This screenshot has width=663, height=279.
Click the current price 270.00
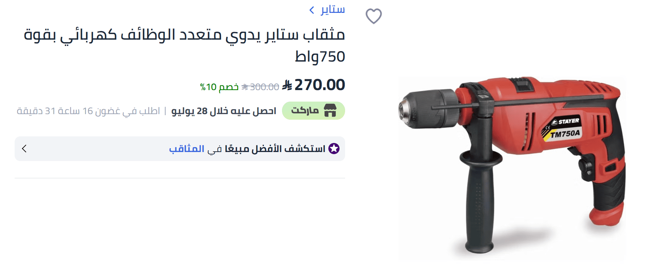click(320, 85)
